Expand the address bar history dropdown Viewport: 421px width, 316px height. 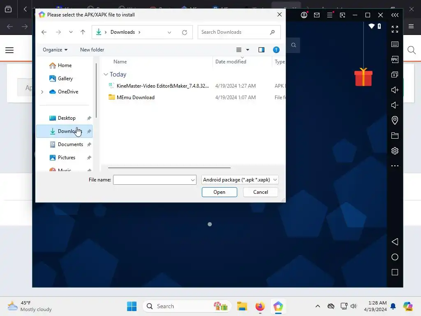(169, 33)
